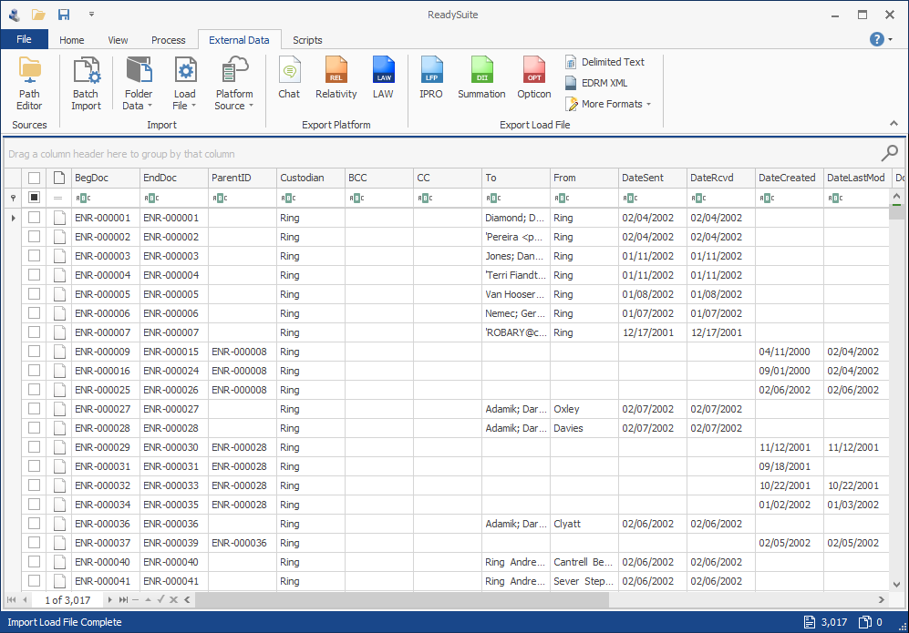This screenshot has height=633, width=909.
Task: Export to Relativity platform
Action: (336, 78)
